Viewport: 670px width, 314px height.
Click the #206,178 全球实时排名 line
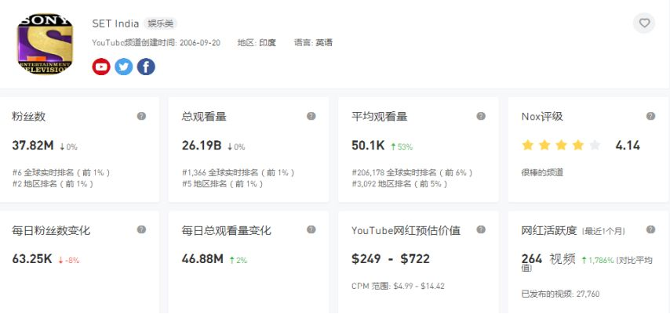pos(413,173)
